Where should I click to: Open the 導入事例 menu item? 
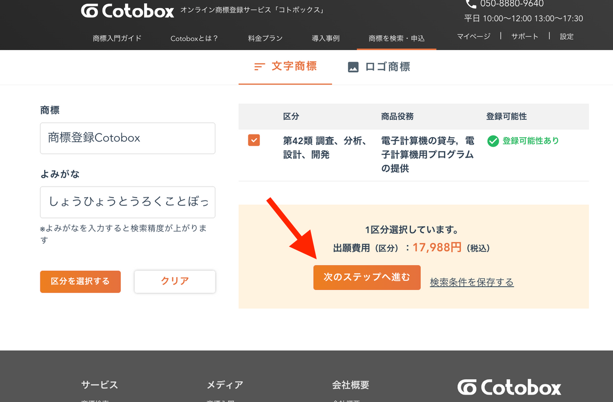click(x=325, y=38)
